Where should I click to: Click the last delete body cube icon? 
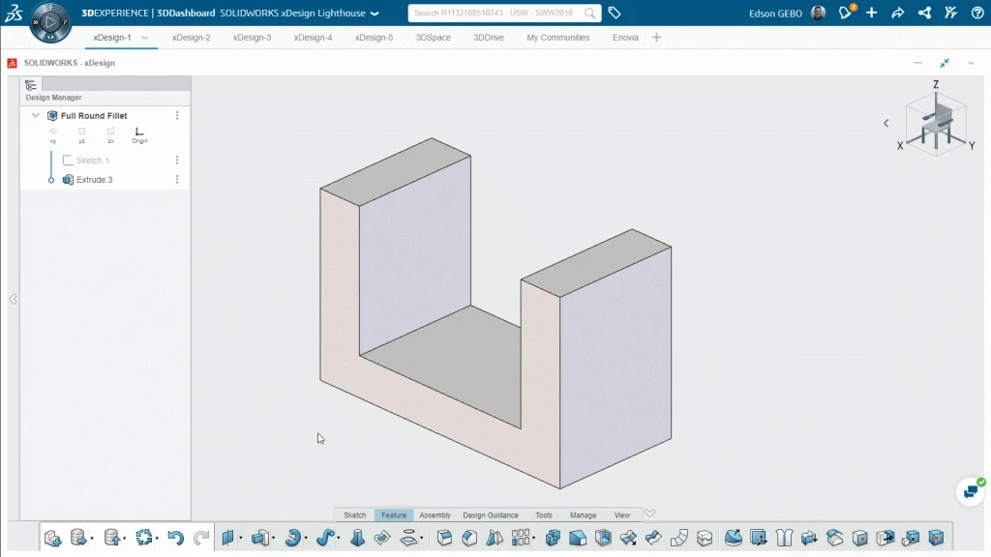pos(936,538)
